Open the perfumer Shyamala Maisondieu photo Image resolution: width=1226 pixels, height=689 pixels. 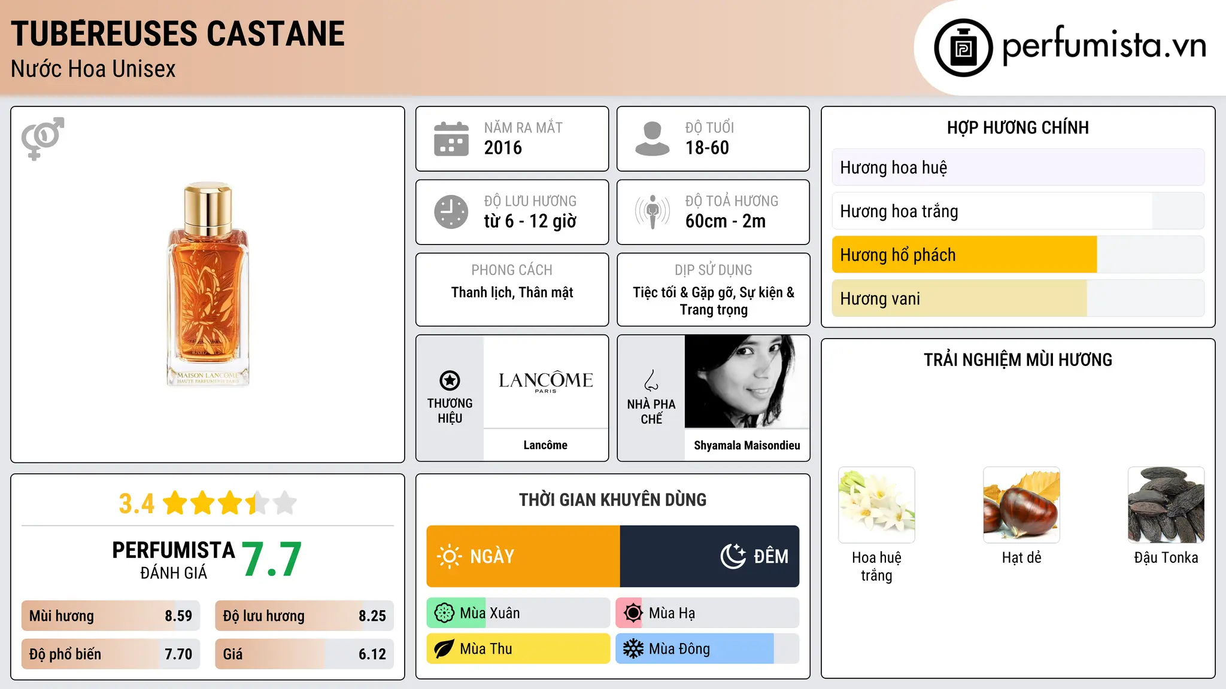tap(747, 382)
